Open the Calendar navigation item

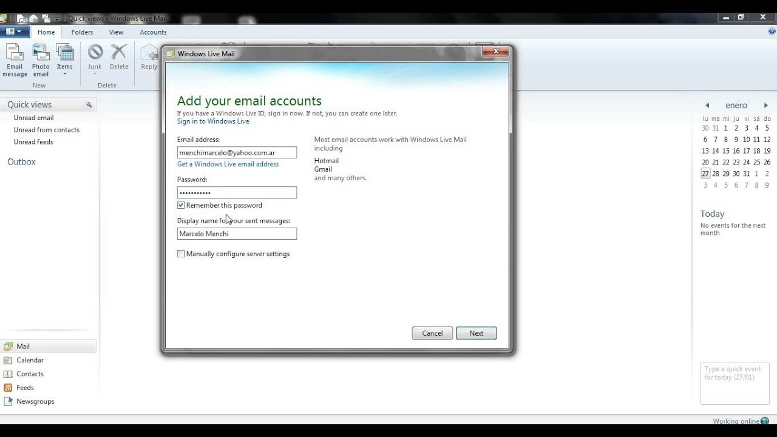30,360
